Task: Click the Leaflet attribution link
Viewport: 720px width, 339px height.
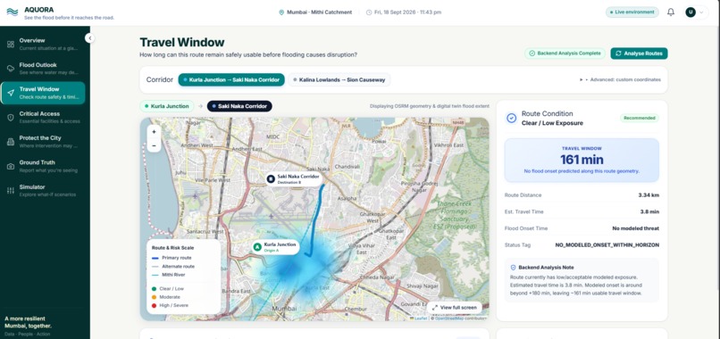Action: click(420, 318)
